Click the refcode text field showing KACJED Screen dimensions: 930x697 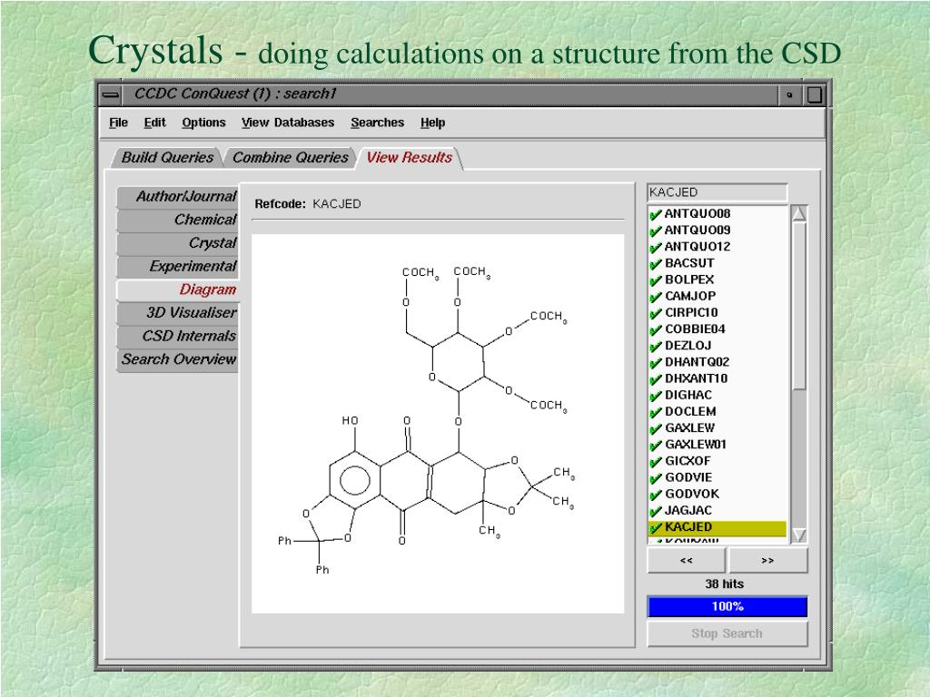pyautogui.click(x=717, y=192)
